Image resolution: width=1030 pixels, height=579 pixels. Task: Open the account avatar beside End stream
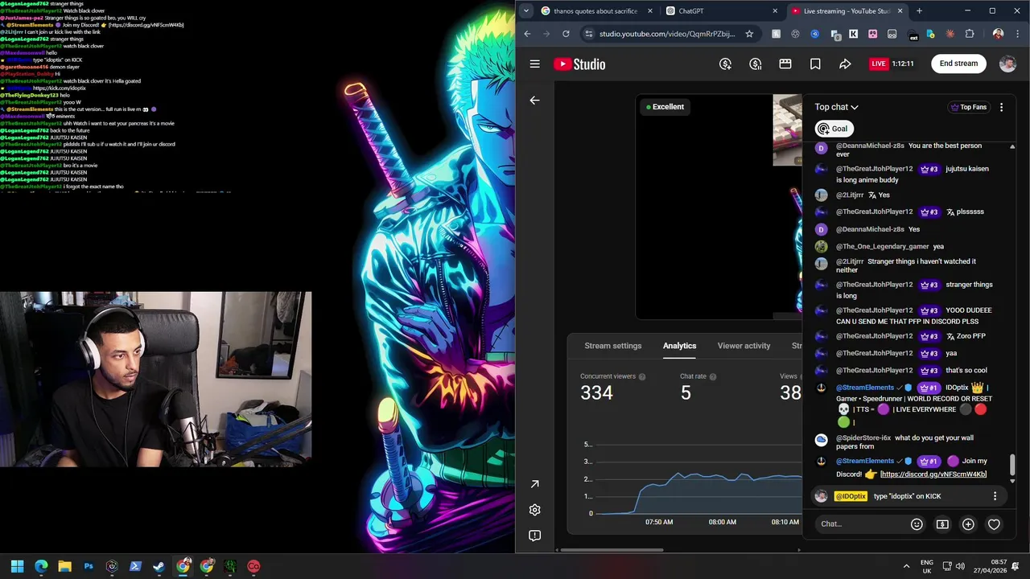(1007, 64)
